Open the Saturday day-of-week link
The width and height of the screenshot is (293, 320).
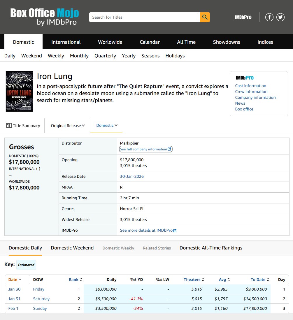pos(41,299)
